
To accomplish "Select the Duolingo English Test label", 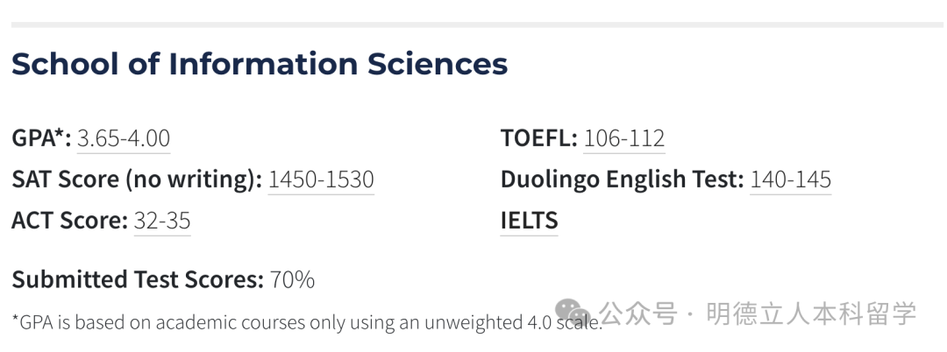I will (x=622, y=180).
